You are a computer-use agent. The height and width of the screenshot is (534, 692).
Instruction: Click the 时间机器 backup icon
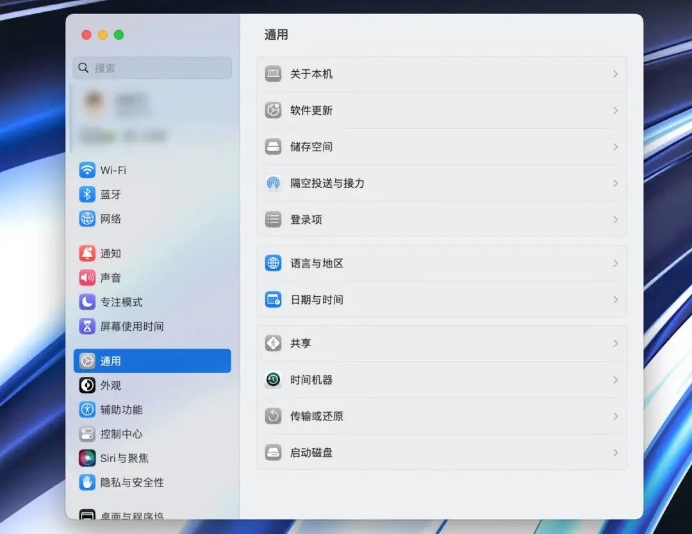pyautogui.click(x=273, y=380)
